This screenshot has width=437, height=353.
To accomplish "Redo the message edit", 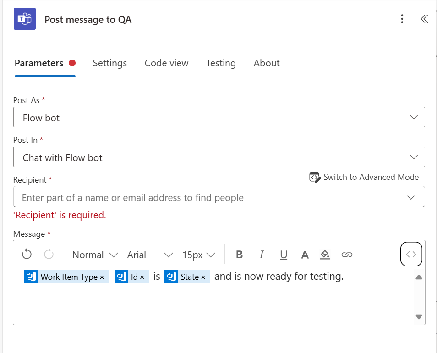I will pyautogui.click(x=49, y=255).
